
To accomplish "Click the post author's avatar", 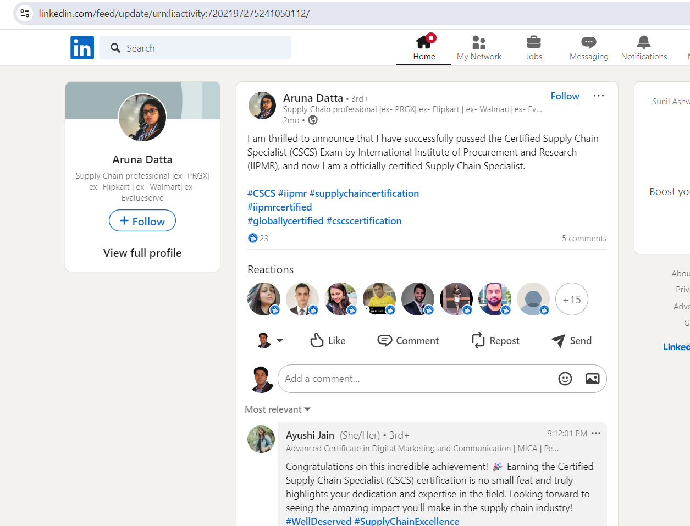I will (262, 106).
